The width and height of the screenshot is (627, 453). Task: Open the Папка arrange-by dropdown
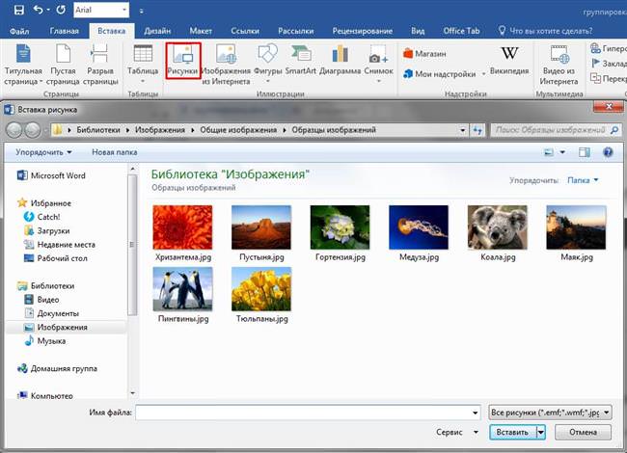[x=583, y=180]
